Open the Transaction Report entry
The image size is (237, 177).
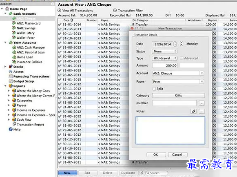[x=30, y=124]
